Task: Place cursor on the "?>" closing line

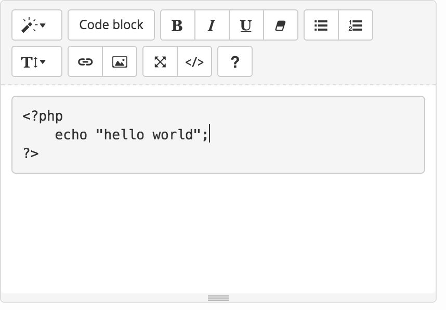Action: tap(31, 153)
